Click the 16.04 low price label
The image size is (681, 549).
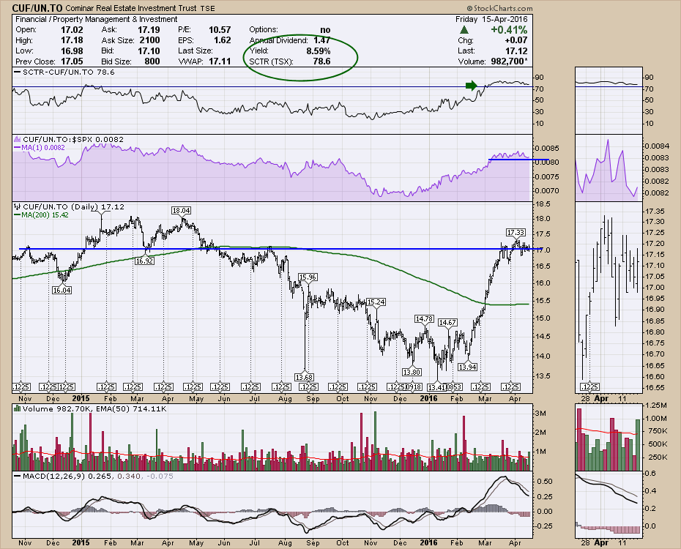[x=62, y=290]
